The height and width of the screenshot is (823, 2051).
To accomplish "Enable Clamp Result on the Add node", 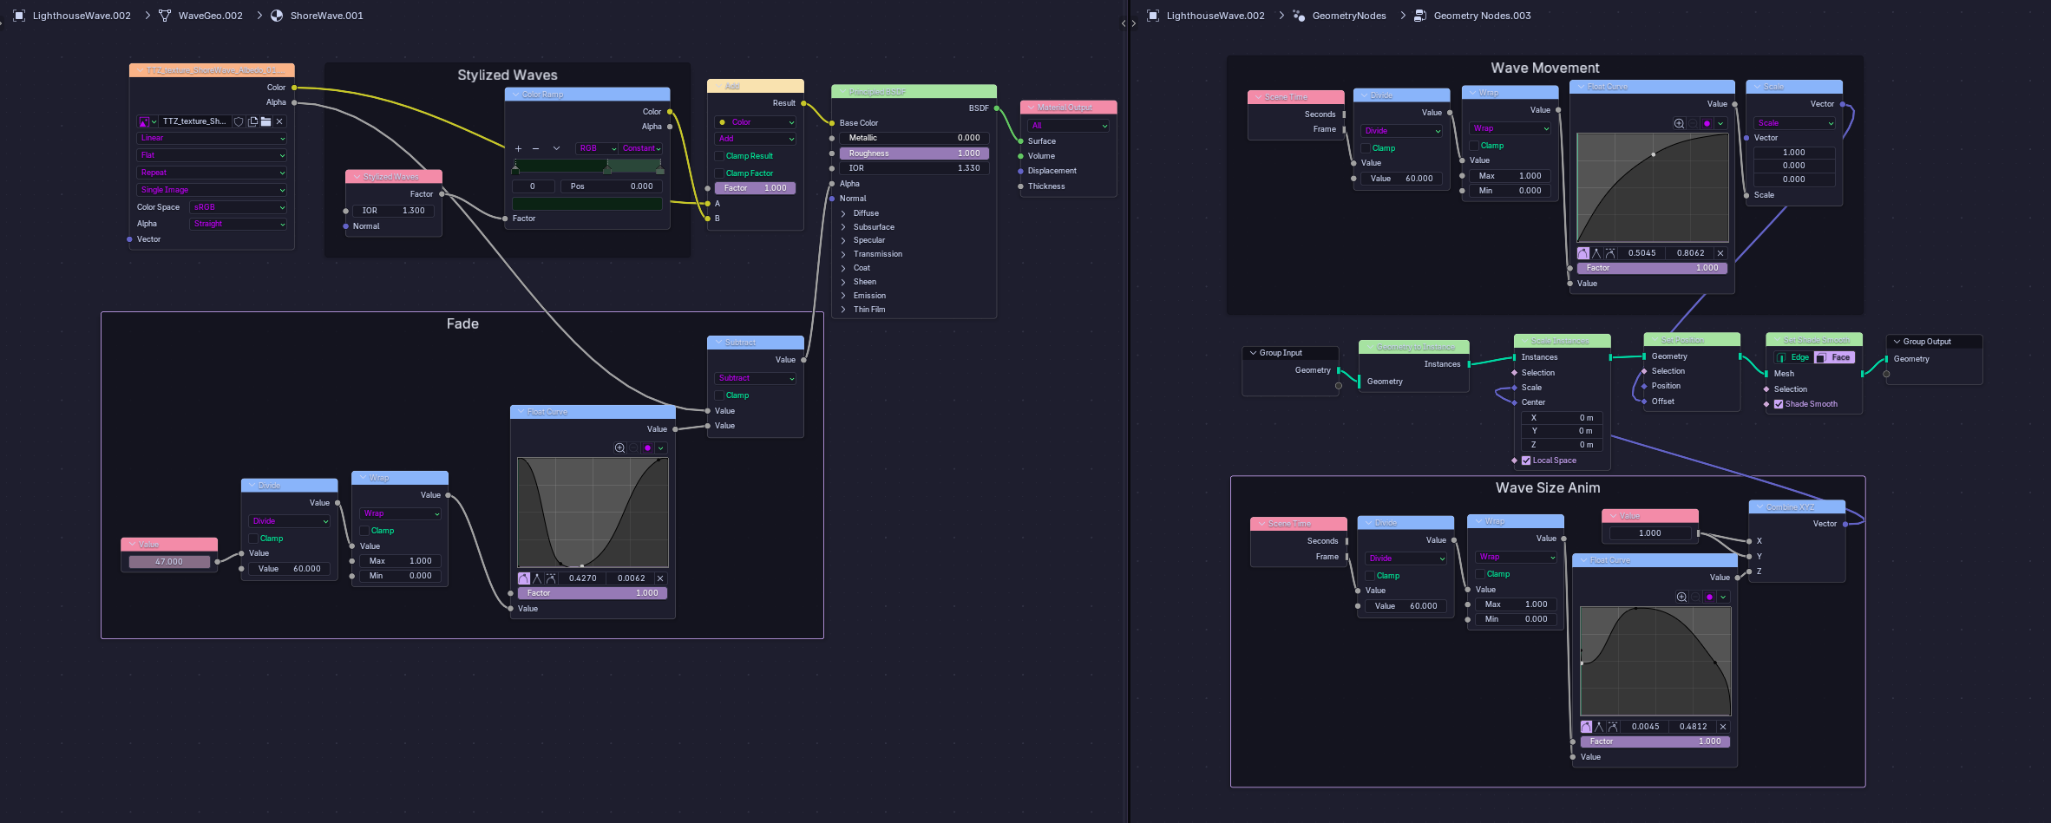I will click(719, 156).
